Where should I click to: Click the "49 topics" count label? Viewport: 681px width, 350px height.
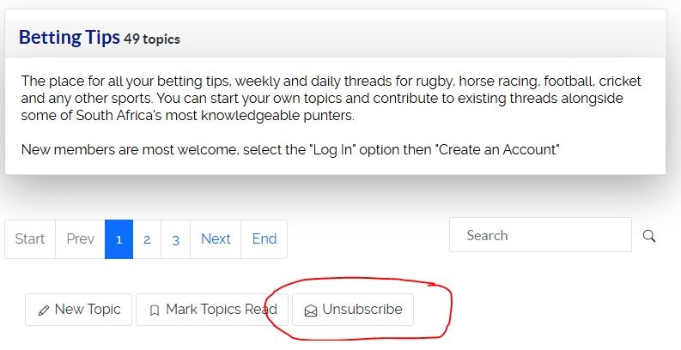[152, 39]
